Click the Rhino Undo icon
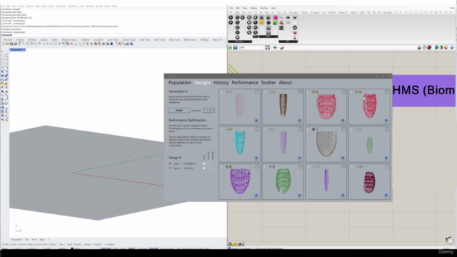Image resolution: width=457 pixels, height=257 pixels. click(36, 44)
